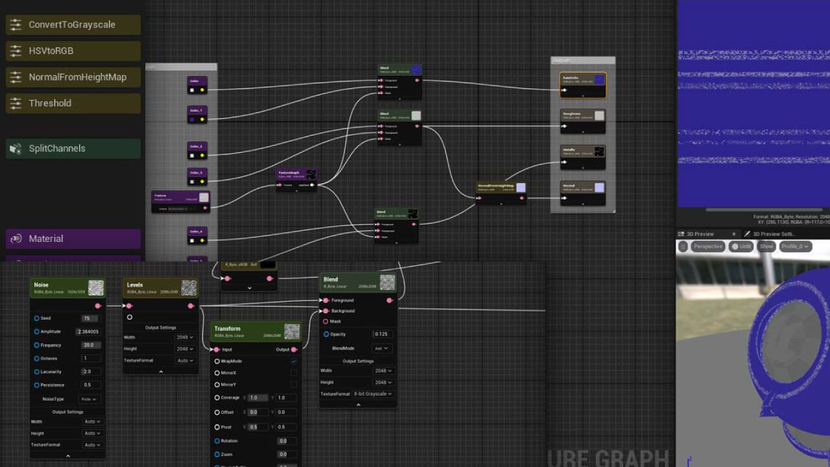The height and width of the screenshot is (467, 830).
Task: Toggle the WrapMode checkbox in Transform
Action: coord(294,361)
